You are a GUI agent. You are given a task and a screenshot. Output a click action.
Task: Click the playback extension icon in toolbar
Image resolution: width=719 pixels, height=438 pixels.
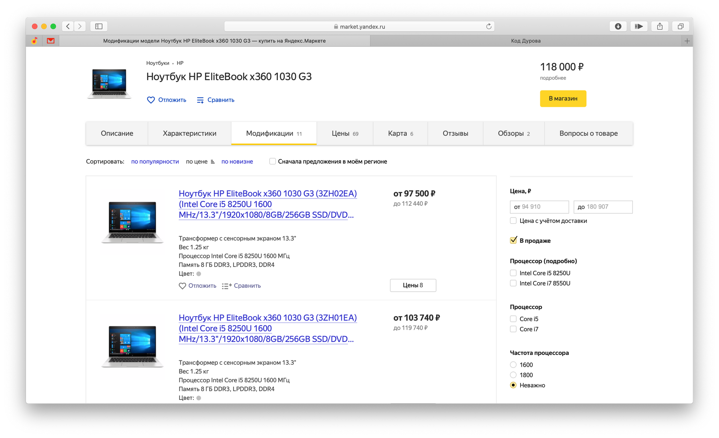point(639,26)
